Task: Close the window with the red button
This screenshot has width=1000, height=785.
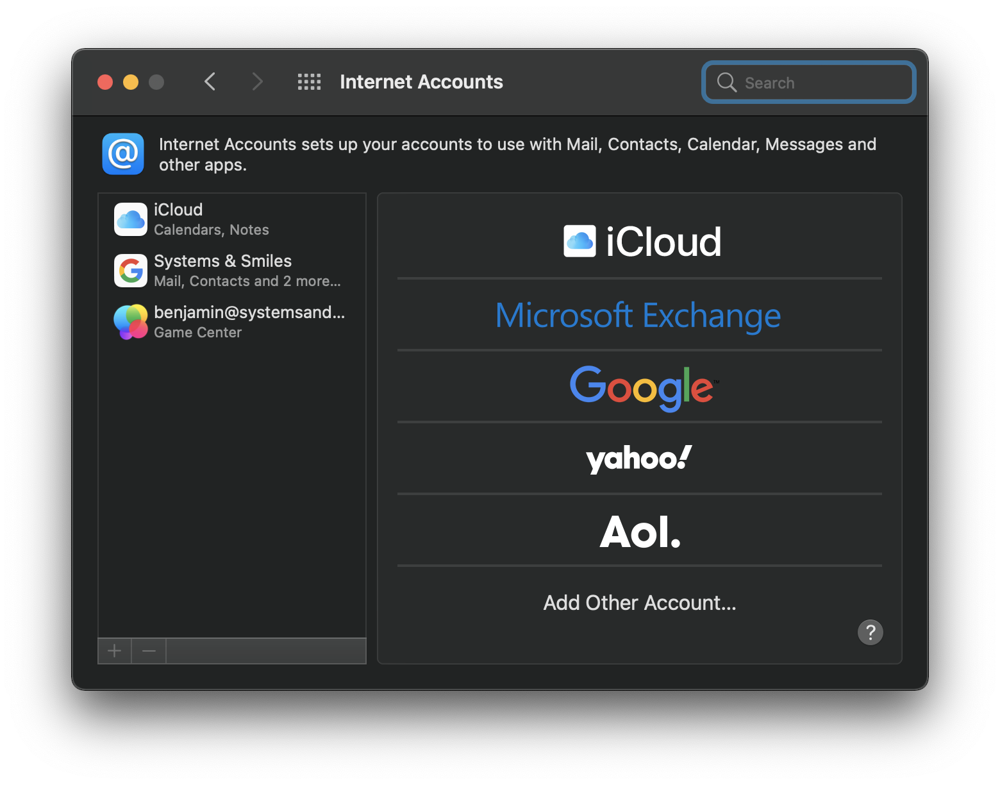Action: coord(105,82)
